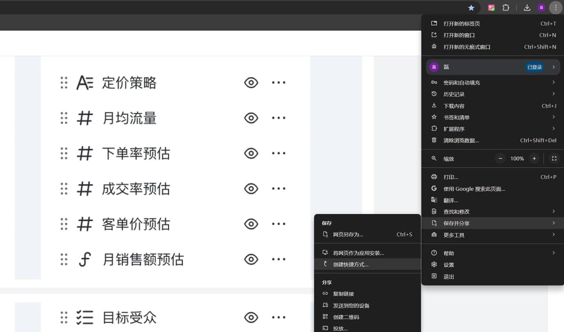Click 网页另存为 to save the page

[x=348, y=234]
